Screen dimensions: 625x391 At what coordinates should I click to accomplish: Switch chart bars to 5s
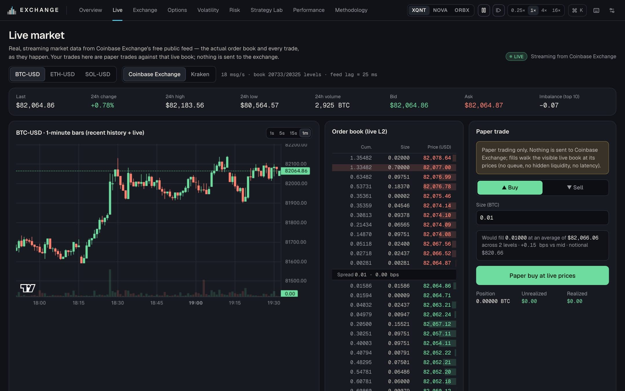pos(282,133)
